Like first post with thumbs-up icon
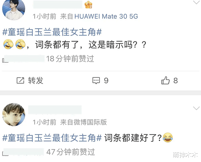This screenshot has width=201, height=162. point(166,80)
